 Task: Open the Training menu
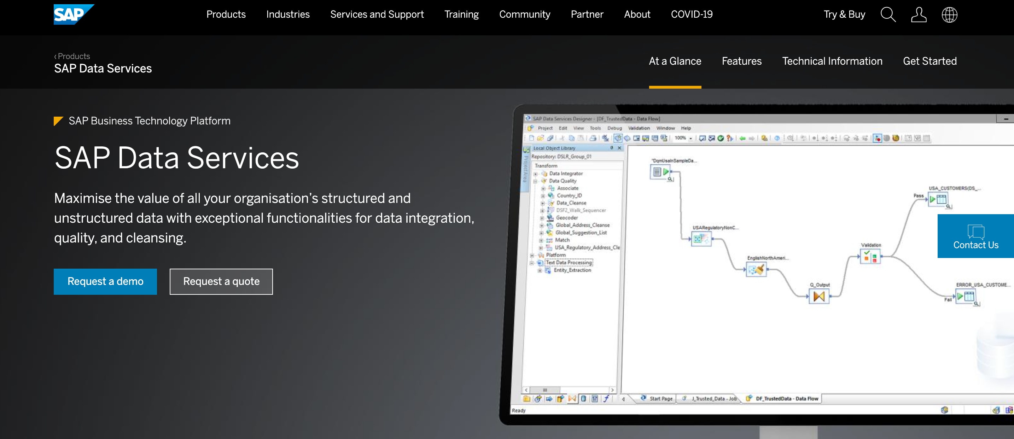462,14
